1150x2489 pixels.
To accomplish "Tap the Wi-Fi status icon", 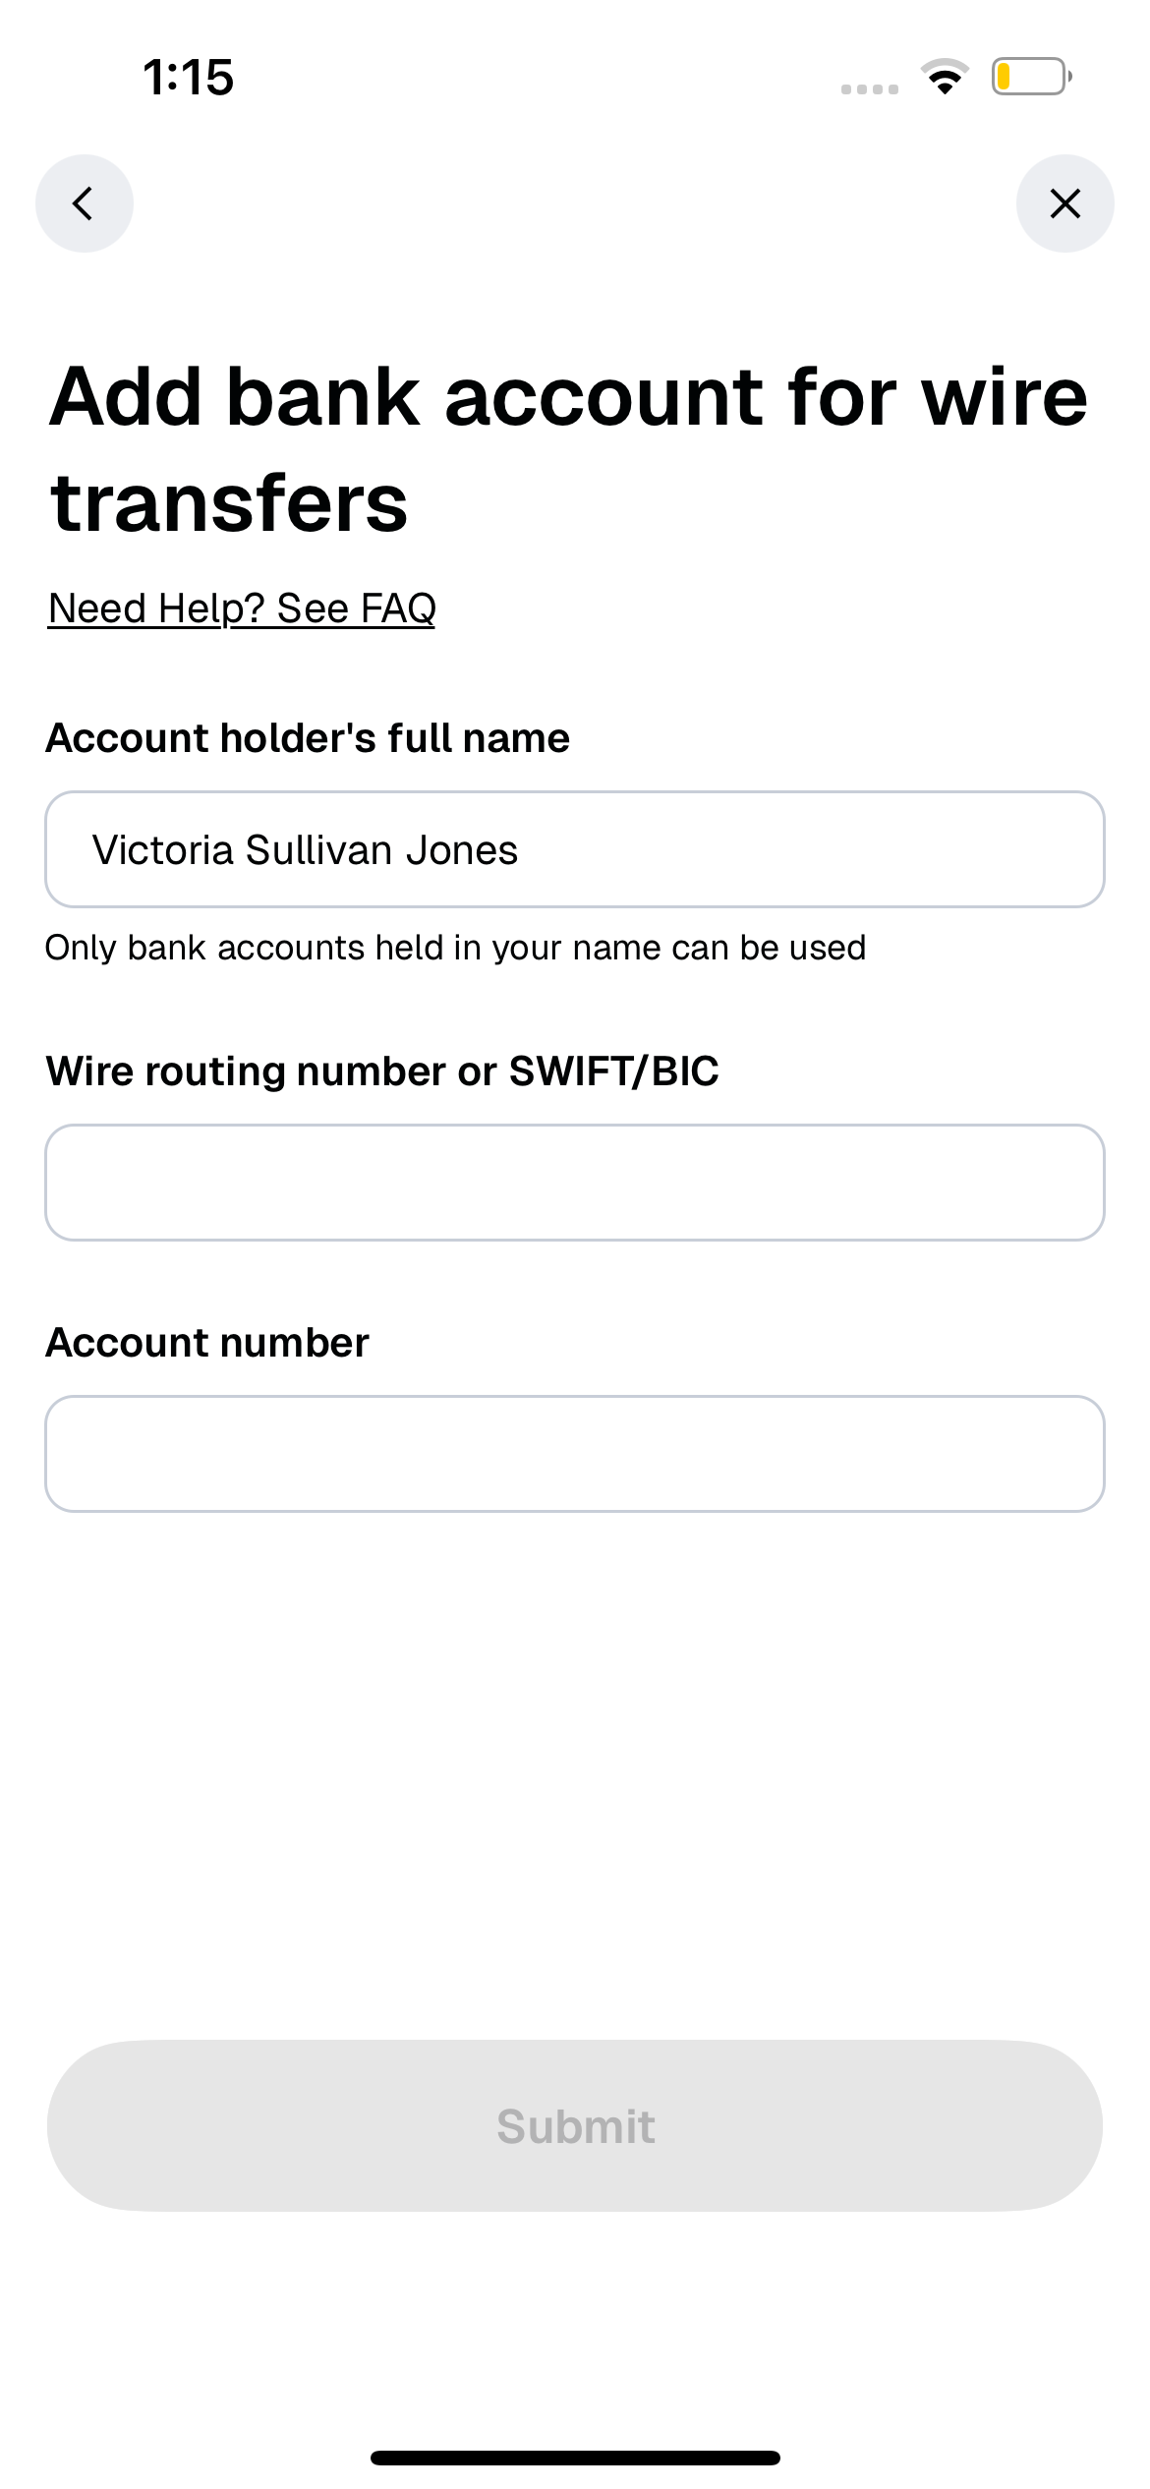I will tap(945, 77).
